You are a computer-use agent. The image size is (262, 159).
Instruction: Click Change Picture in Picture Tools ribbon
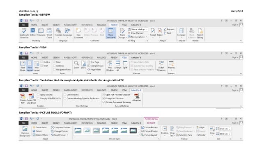[x=59, y=131]
